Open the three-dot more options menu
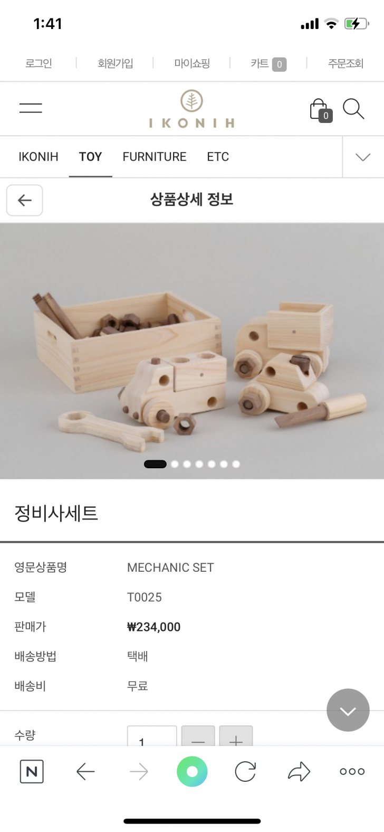Screen dimensions: 384x832 click(352, 772)
